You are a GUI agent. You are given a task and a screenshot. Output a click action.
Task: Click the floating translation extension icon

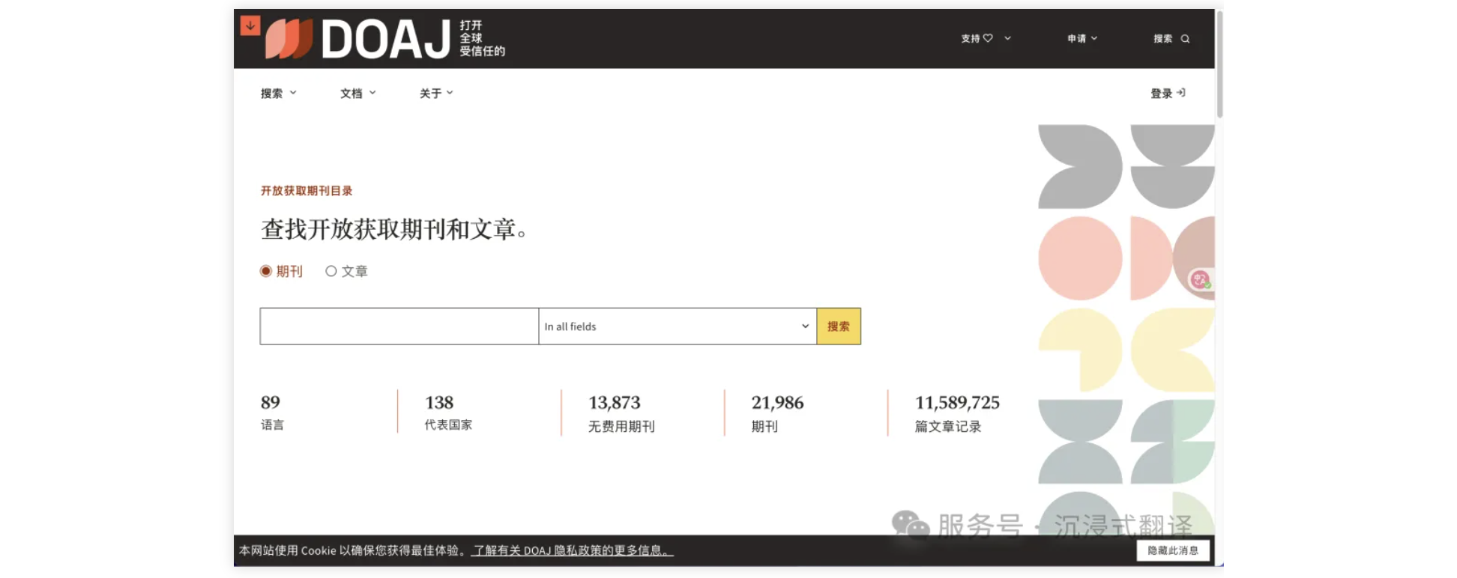point(1201,280)
